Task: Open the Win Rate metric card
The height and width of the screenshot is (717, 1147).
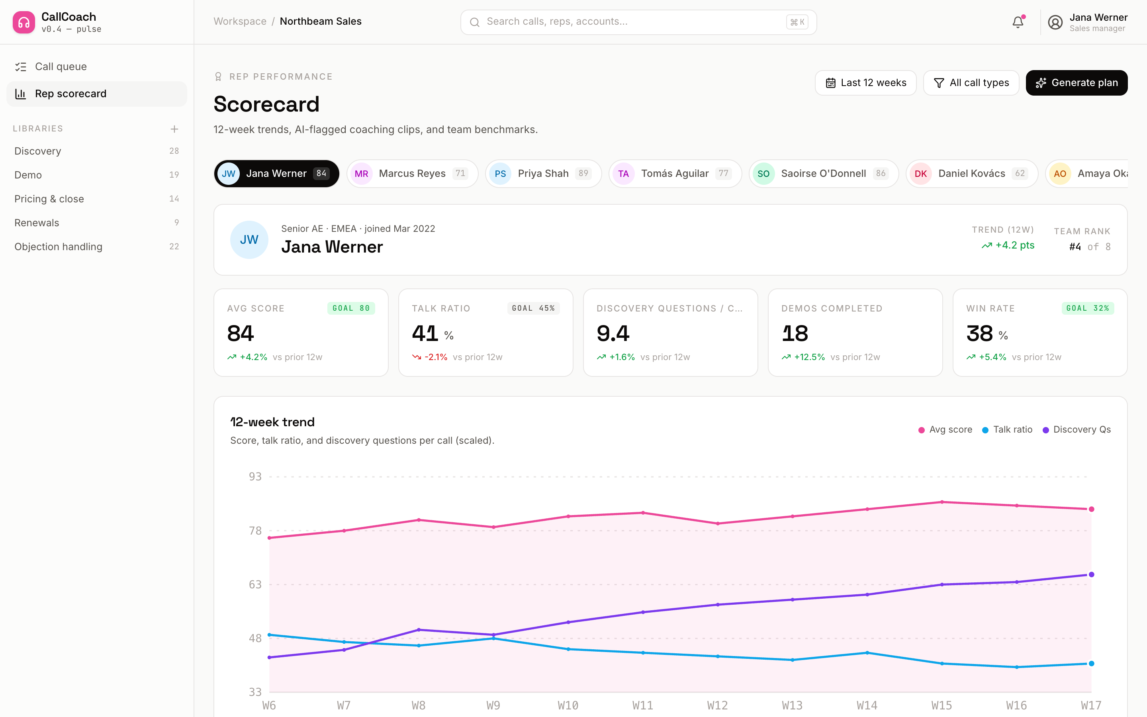Action: pos(1040,333)
